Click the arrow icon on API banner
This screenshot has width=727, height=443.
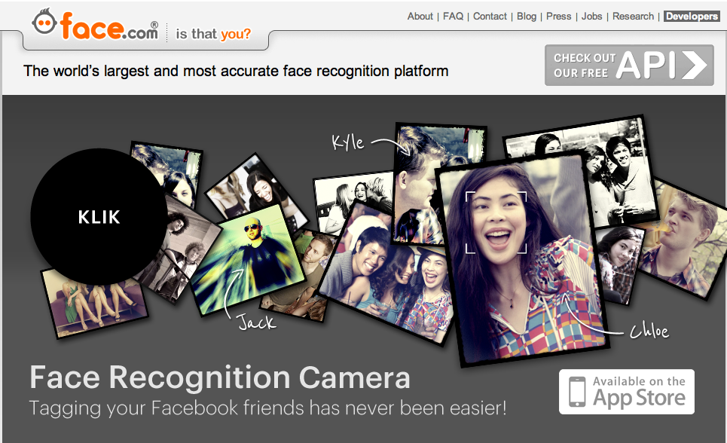click(x=697, y=66)
